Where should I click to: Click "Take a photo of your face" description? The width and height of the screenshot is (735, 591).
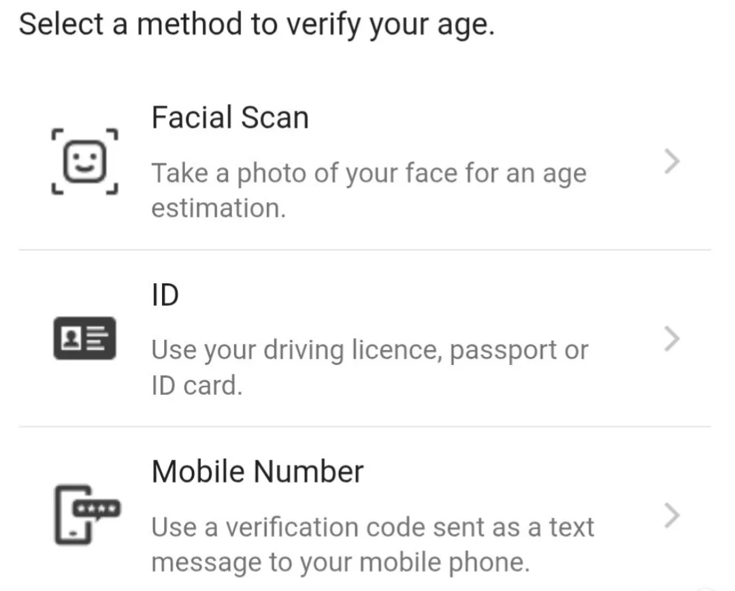pyautogui.click(x=367, y=174)
